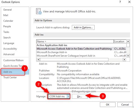Screen dimensions: 134x108
Task: Click the C:\...ort.dll location cell
Action: click(x=120, y=56)
